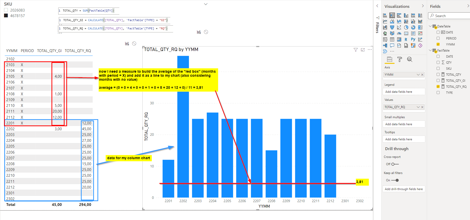Check the PERIOD field in DateTable
This screenshot has height=220, width=470.
[438, 38]
